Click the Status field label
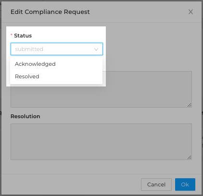Screen dimensions: 203x196 coord(23,36)
